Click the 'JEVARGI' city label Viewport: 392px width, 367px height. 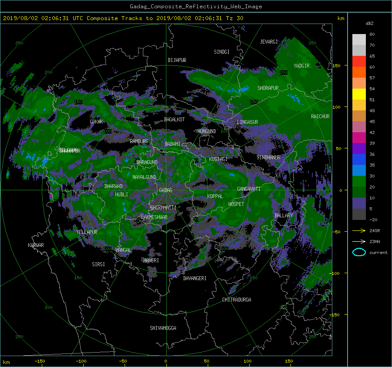[x=269, y=42]
